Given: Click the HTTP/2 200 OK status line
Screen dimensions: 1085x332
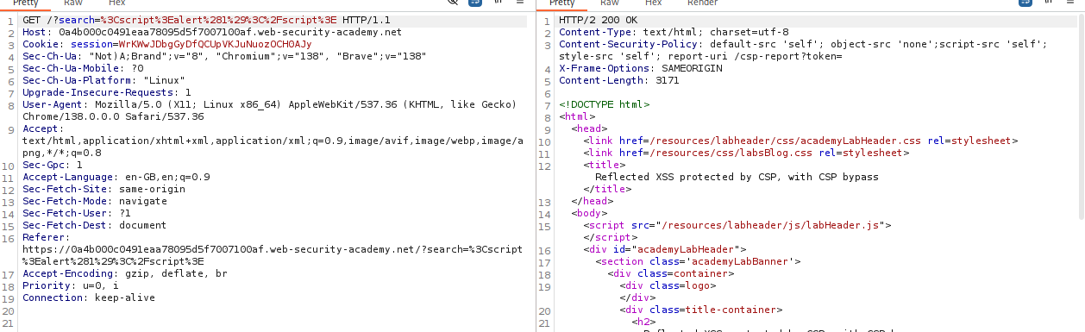Looking at the screenshot, I should pyautogui.click(x=598, y=20).
